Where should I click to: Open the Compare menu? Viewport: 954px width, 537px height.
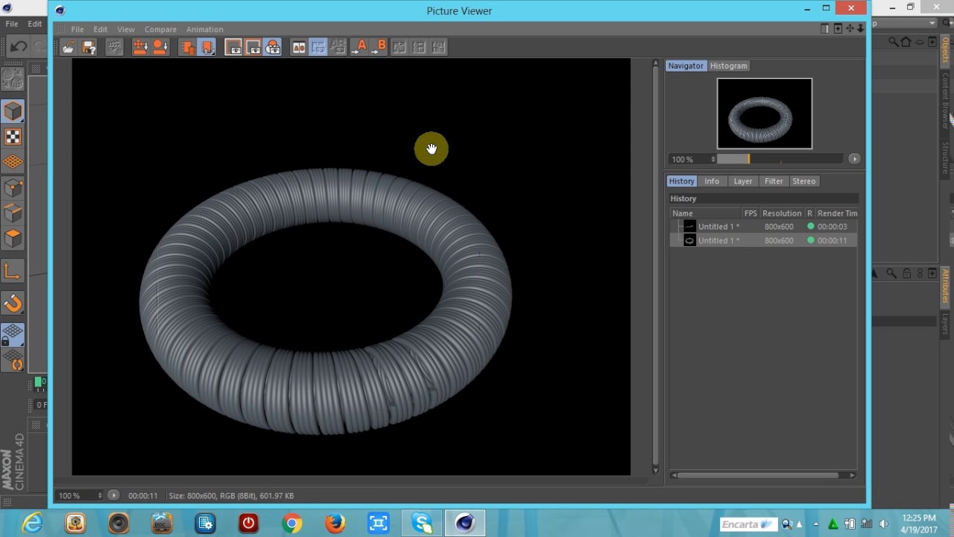pyautogui.click(x=160, y=29)
